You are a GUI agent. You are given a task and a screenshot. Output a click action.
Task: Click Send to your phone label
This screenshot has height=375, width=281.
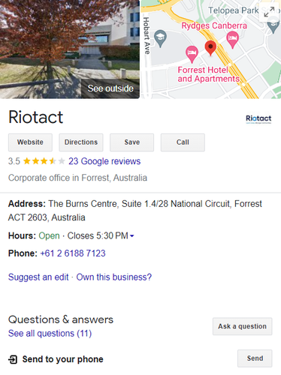point(62,359)
